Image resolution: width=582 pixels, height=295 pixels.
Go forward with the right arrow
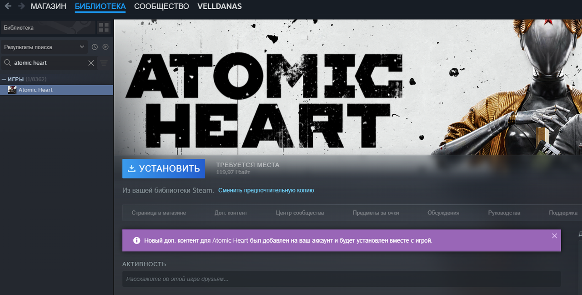click(21, 6)
